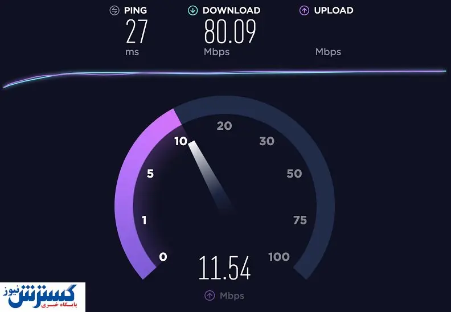Click the 100 mark on the gauge

pyautogui.click(x=278, y=257)
